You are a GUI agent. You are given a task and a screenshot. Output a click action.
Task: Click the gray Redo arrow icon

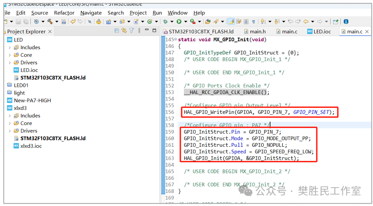pyautogui.click(x=80, y=22)
